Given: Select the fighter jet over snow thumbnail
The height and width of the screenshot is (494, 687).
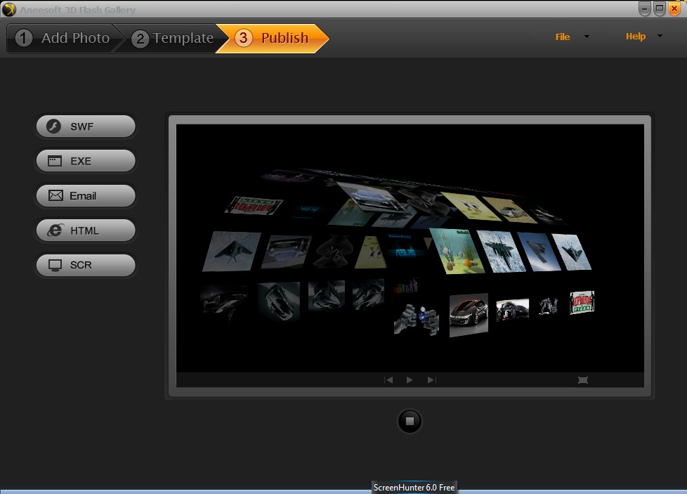Looking at the screenshot, I should click(x=501, y=251).
